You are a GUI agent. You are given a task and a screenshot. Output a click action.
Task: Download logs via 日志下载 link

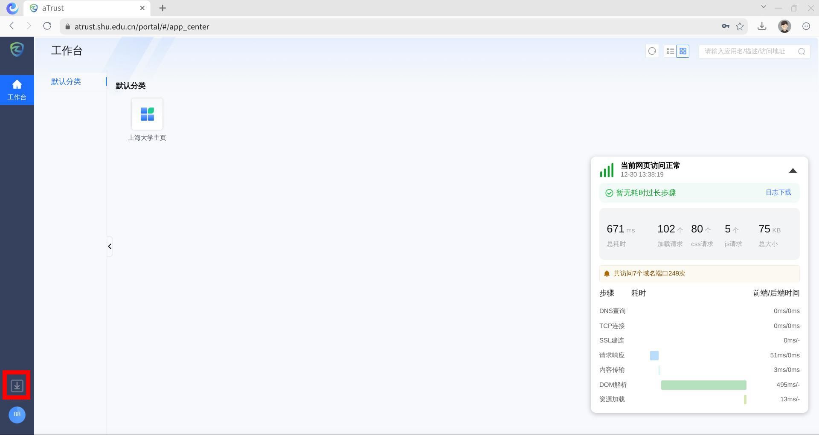tap(778, 193)
